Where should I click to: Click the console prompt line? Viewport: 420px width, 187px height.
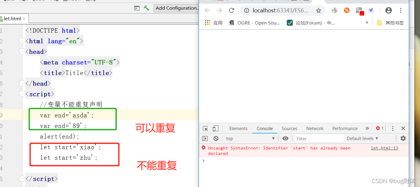click(x=304, y=160)
